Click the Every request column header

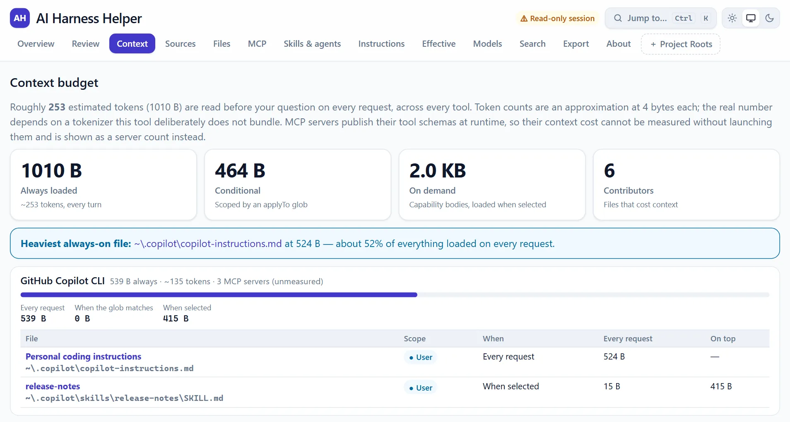628,338
